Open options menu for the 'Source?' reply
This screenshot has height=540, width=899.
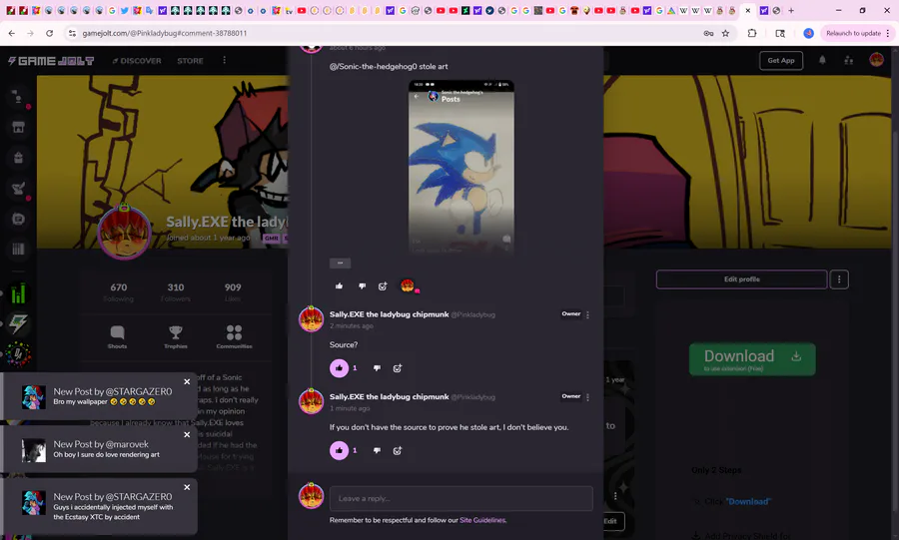point(587,314)
